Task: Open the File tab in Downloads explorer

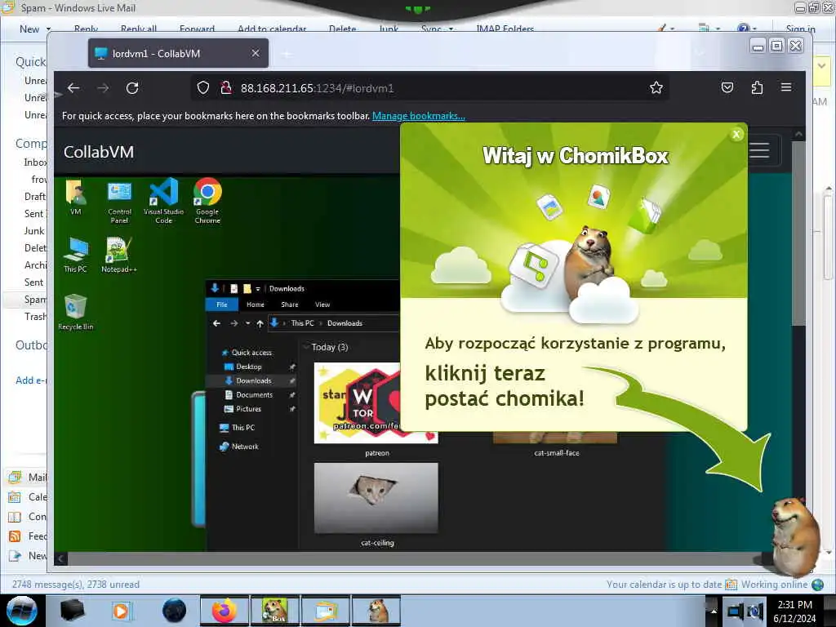Action: pos(222,305)
